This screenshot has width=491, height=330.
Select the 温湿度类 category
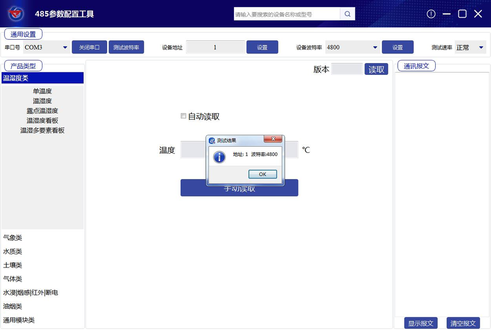point(42,78)
